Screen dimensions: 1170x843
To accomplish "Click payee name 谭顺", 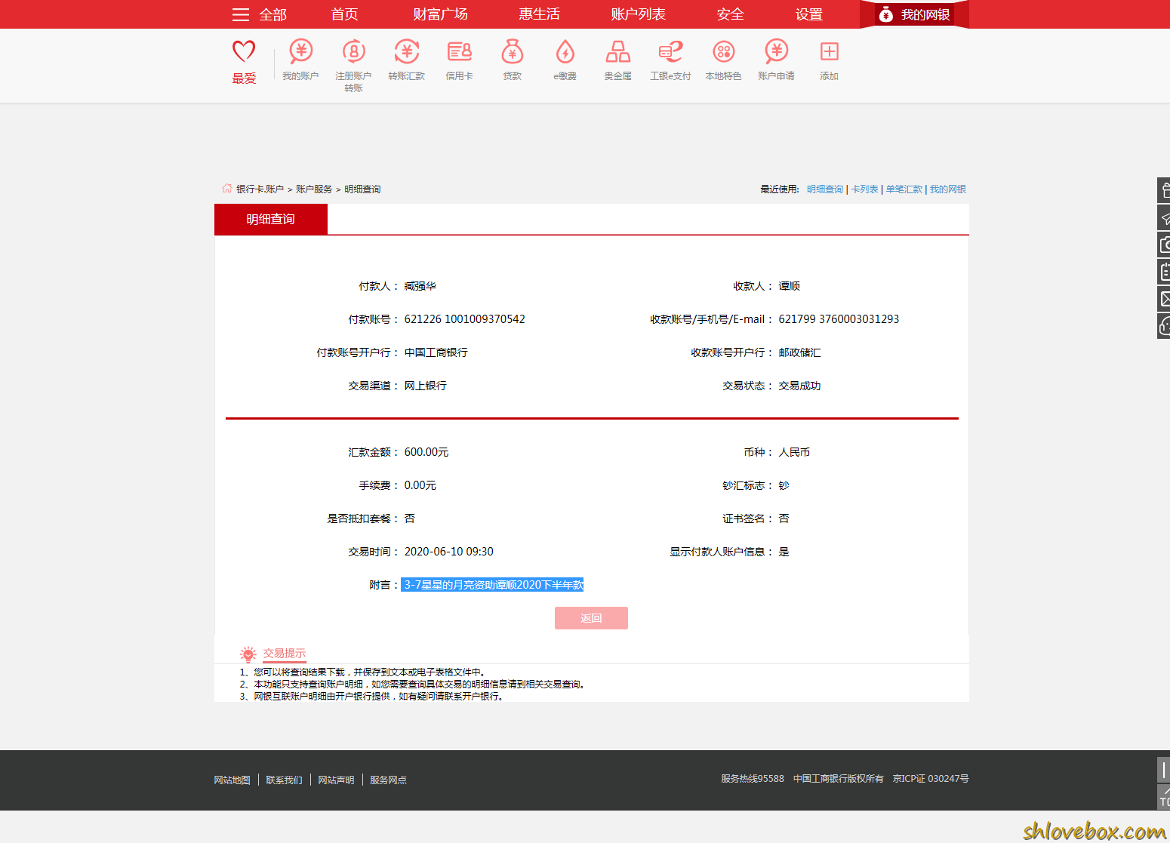I will pyautogui.click(x=789, y=286).
